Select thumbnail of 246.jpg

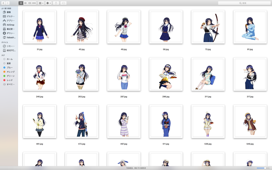[40, 74]
